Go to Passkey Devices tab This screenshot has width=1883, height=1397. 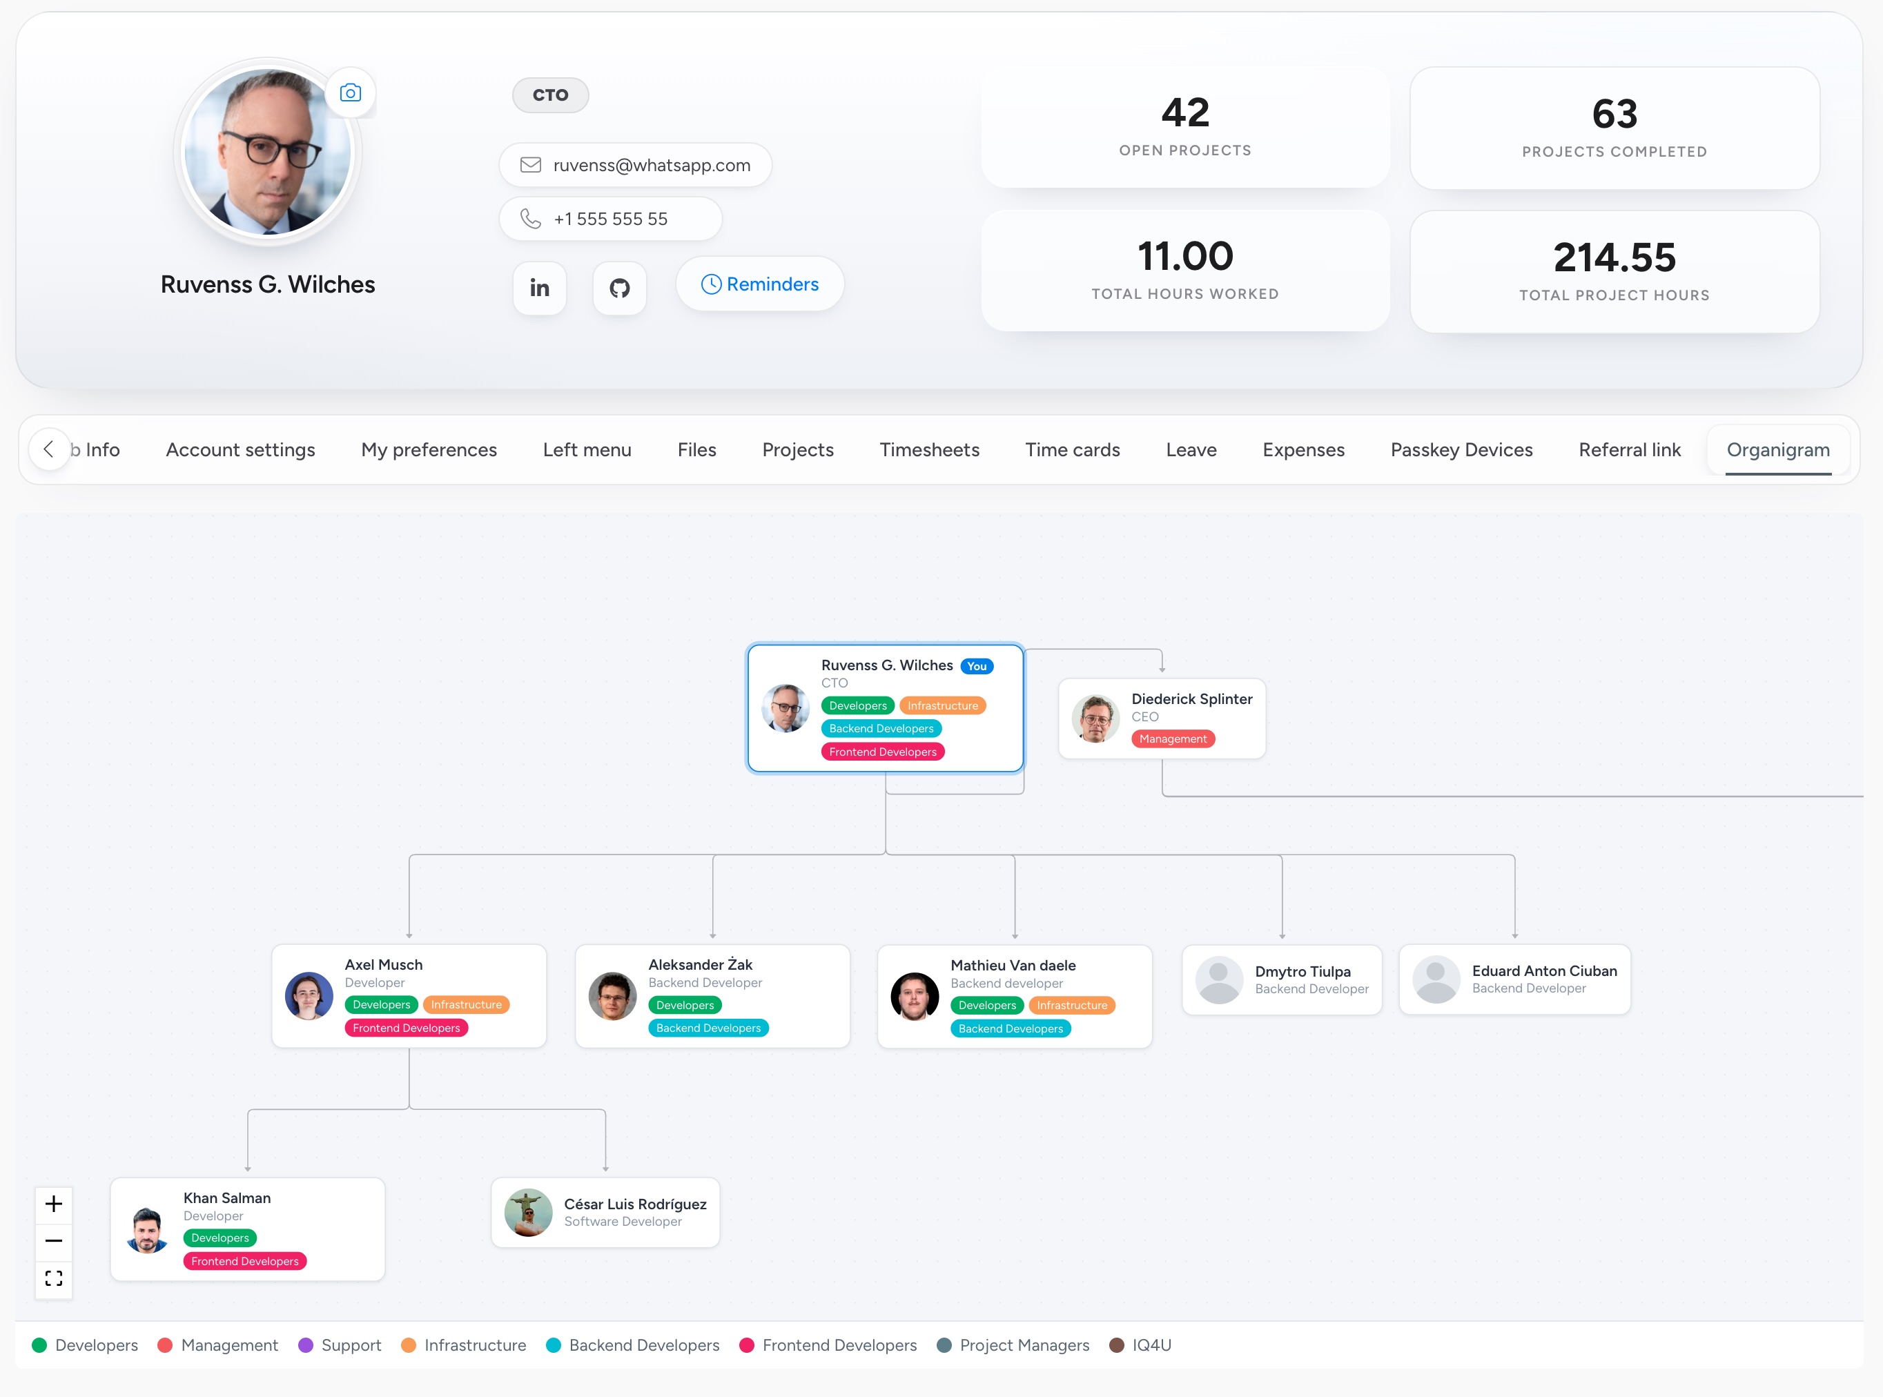[x=1461, y=450]
